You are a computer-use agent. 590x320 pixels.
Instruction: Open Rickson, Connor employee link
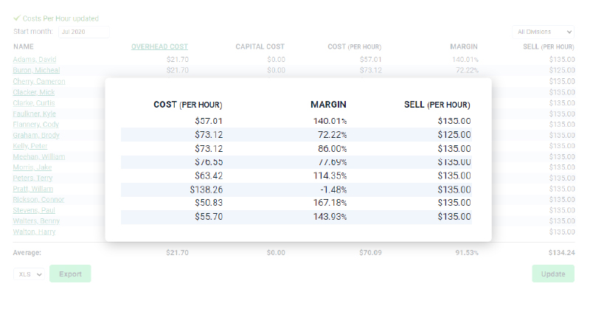[x=38, y=199]
